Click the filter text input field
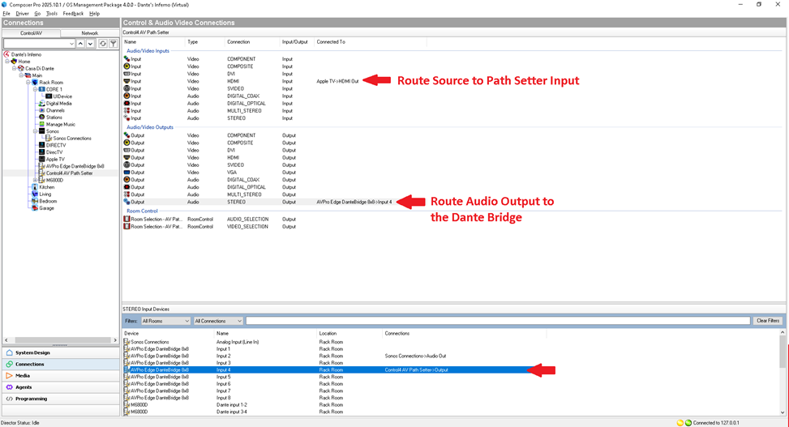 pyautogui.click(x=497, y=321)
